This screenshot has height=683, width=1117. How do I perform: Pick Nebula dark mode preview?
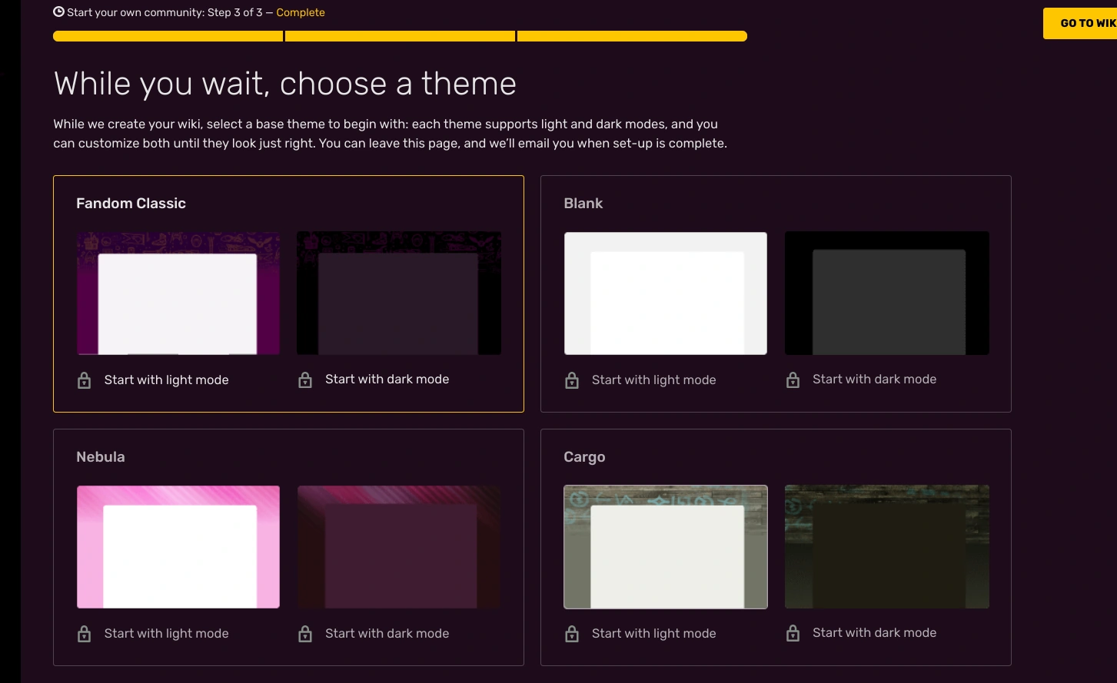click(x=399, y=547)
